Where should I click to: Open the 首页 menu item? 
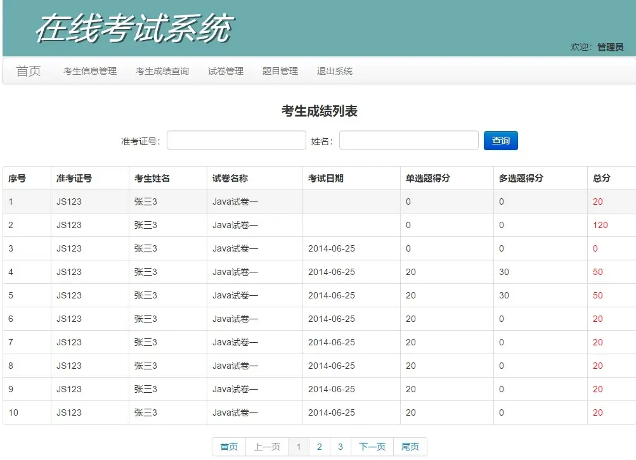click(x=28, y=71)
